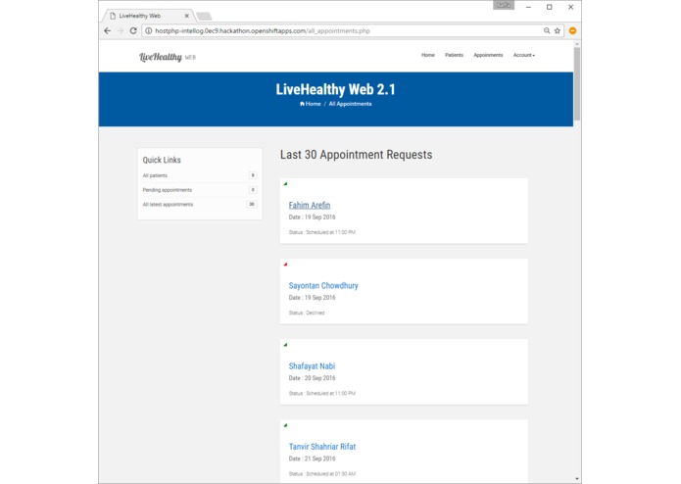The height and width of the screenshot is (484, 681).
Task: Select the LiveHealthy Web browser tab
Action: [x=148, y=16]
